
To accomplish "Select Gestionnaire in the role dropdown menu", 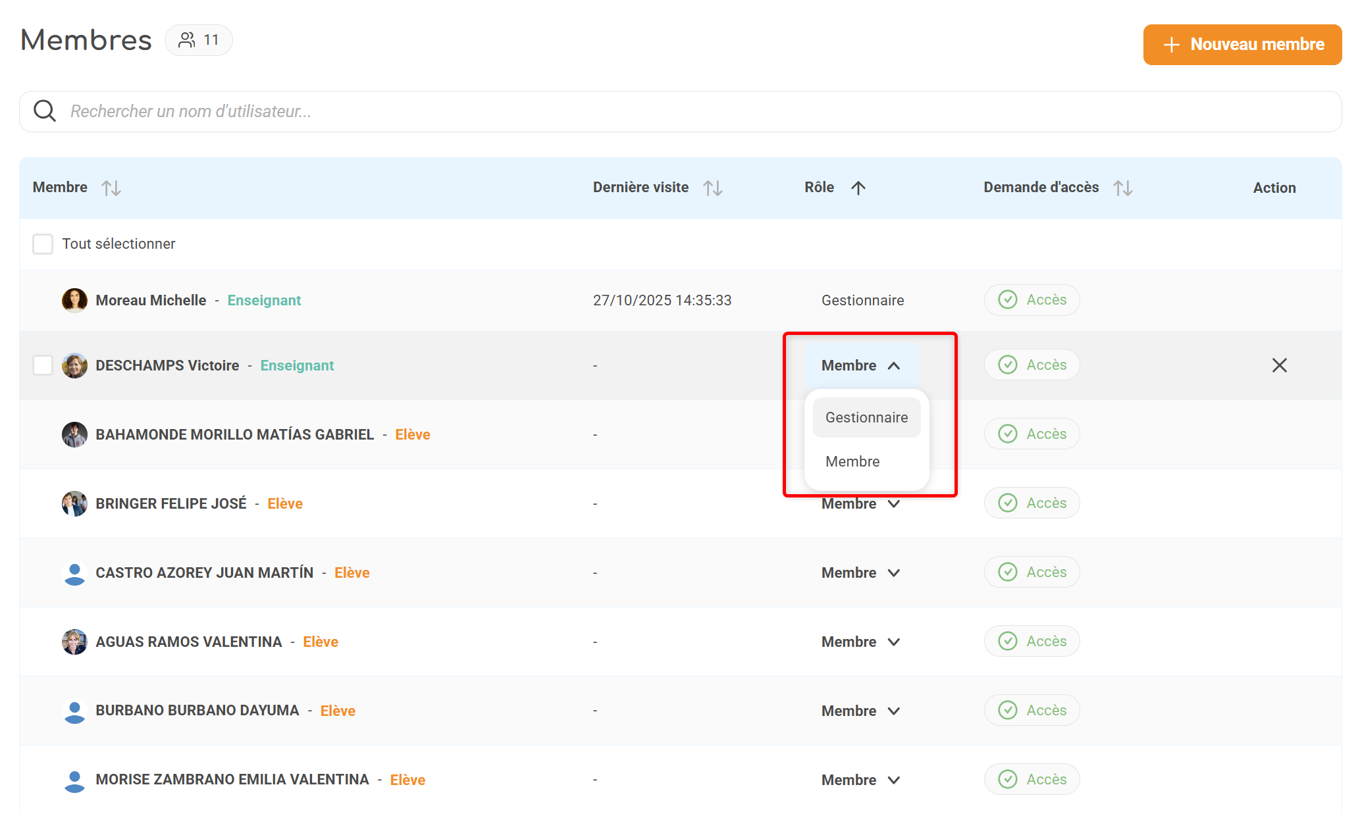I will (866, 417).
